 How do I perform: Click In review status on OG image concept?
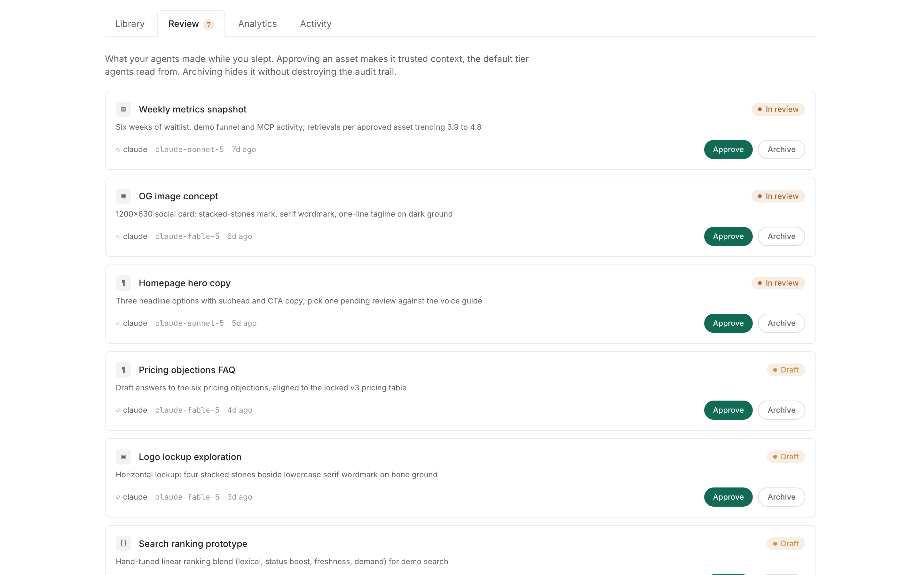(778, 196)
